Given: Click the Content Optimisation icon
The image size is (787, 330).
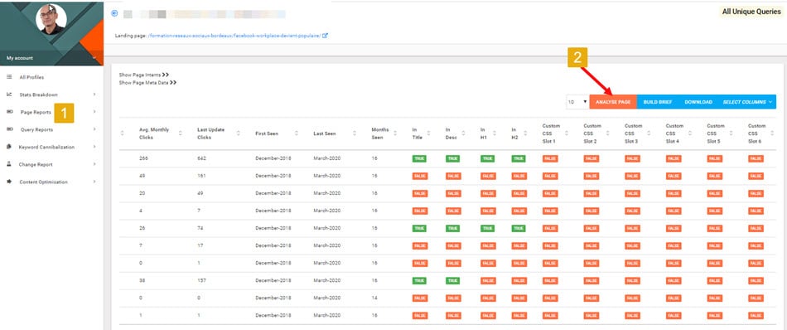Looking at the screenshot, I should tap(9, 182).
